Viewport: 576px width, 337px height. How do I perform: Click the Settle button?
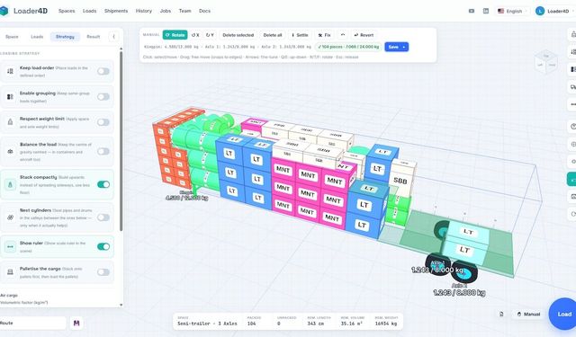click(x=300, y=35)
